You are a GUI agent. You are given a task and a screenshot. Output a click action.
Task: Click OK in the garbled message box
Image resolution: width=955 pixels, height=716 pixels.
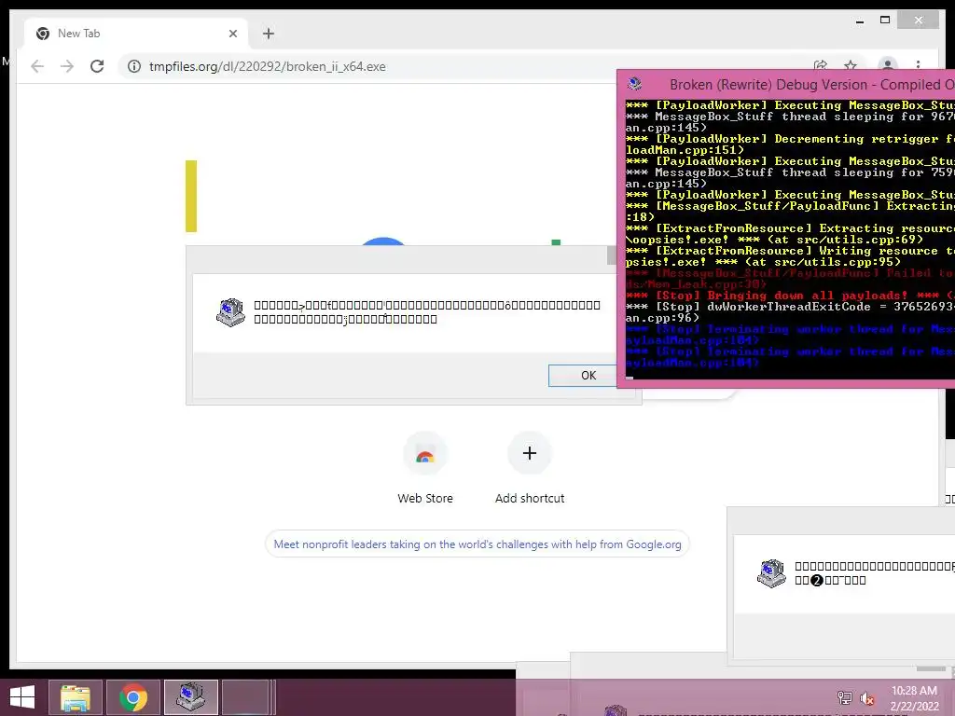coord(583,376)
